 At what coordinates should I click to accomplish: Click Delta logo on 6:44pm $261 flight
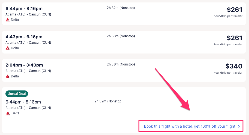coord(8,20)
